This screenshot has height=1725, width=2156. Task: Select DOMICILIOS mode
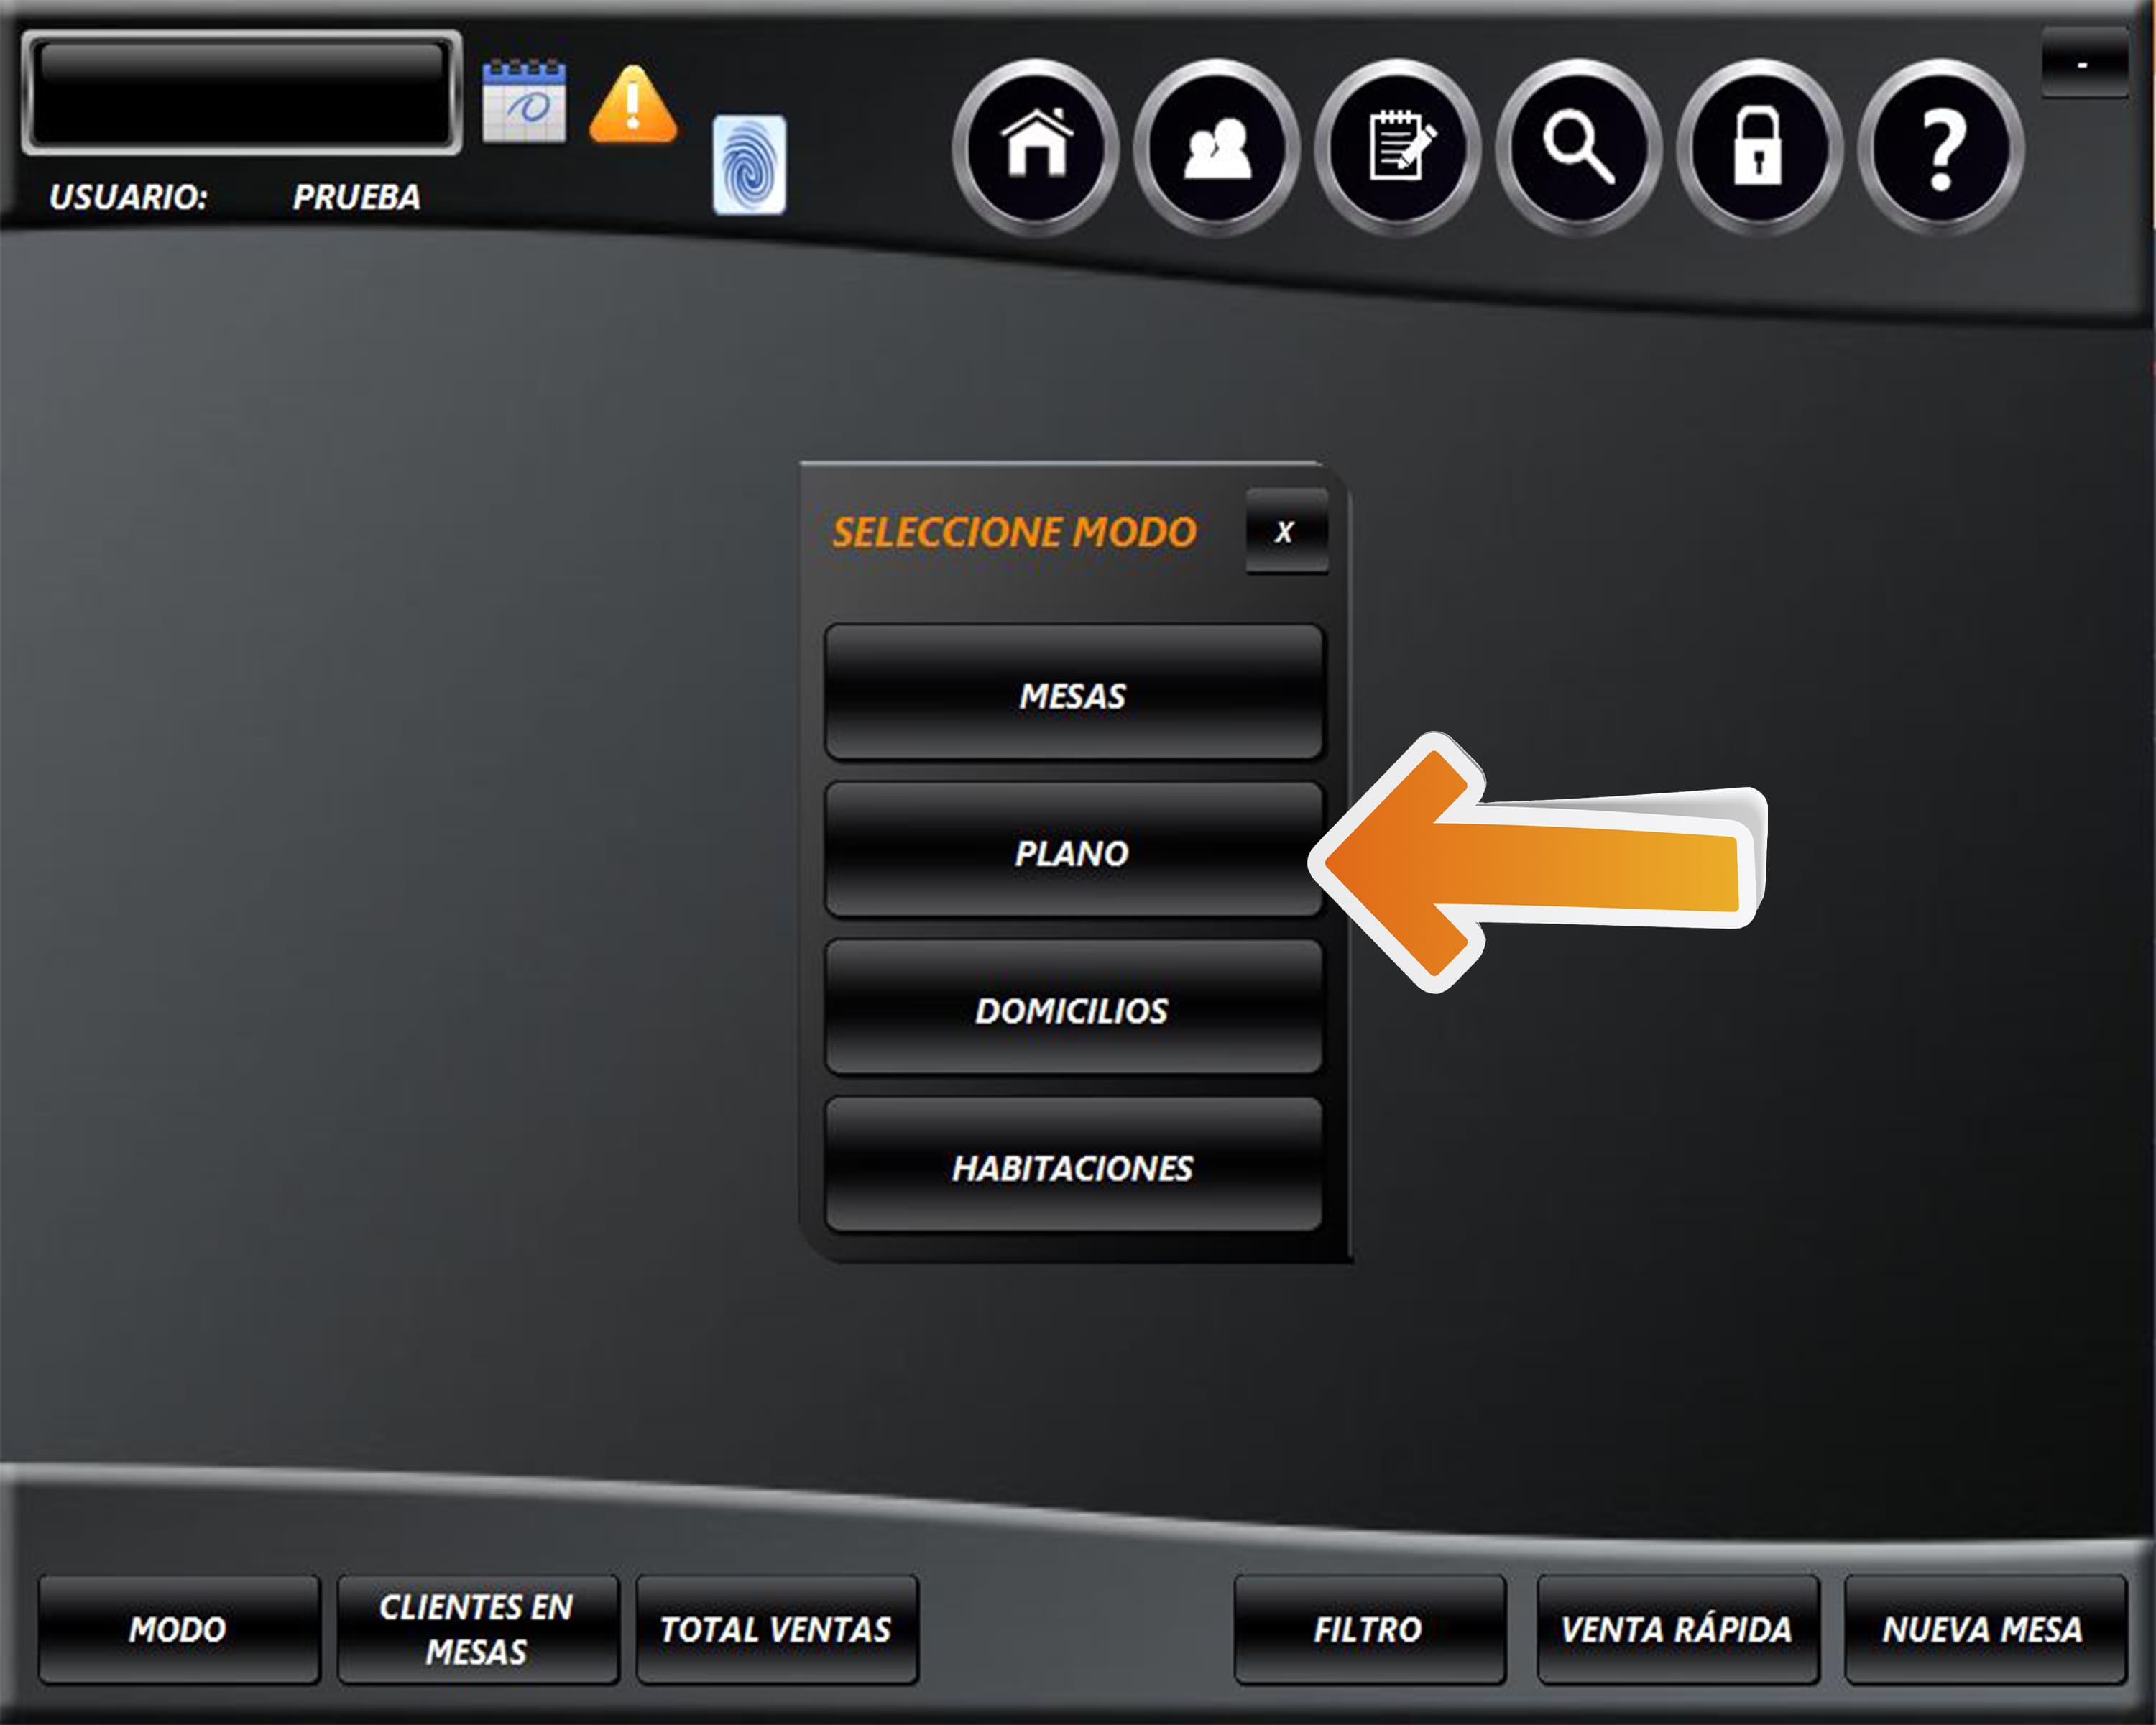point(1073,1008)
